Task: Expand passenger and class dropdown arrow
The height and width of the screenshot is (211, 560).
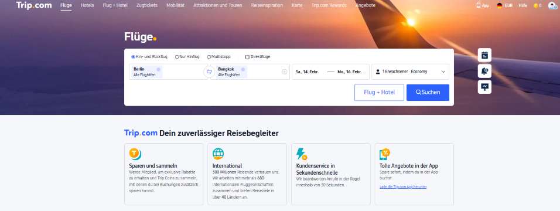Action: [443, 72]
